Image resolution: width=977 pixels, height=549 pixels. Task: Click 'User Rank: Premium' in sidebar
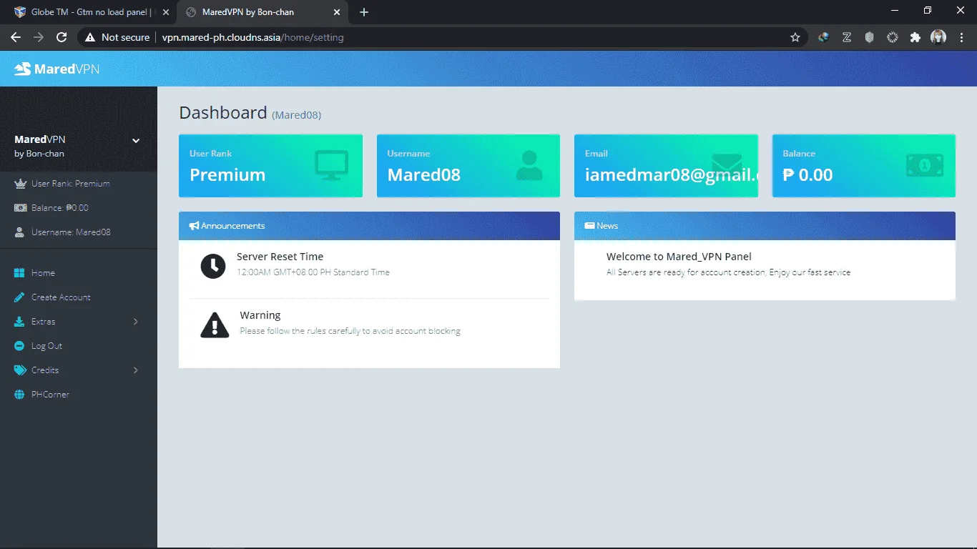[71, 184]
